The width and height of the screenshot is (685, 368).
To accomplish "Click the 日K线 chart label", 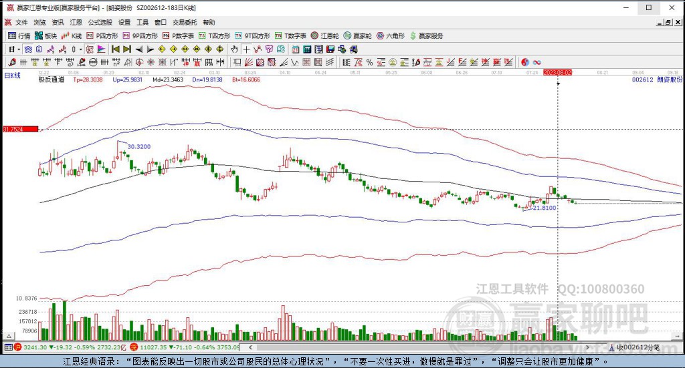I will (12, 75).
